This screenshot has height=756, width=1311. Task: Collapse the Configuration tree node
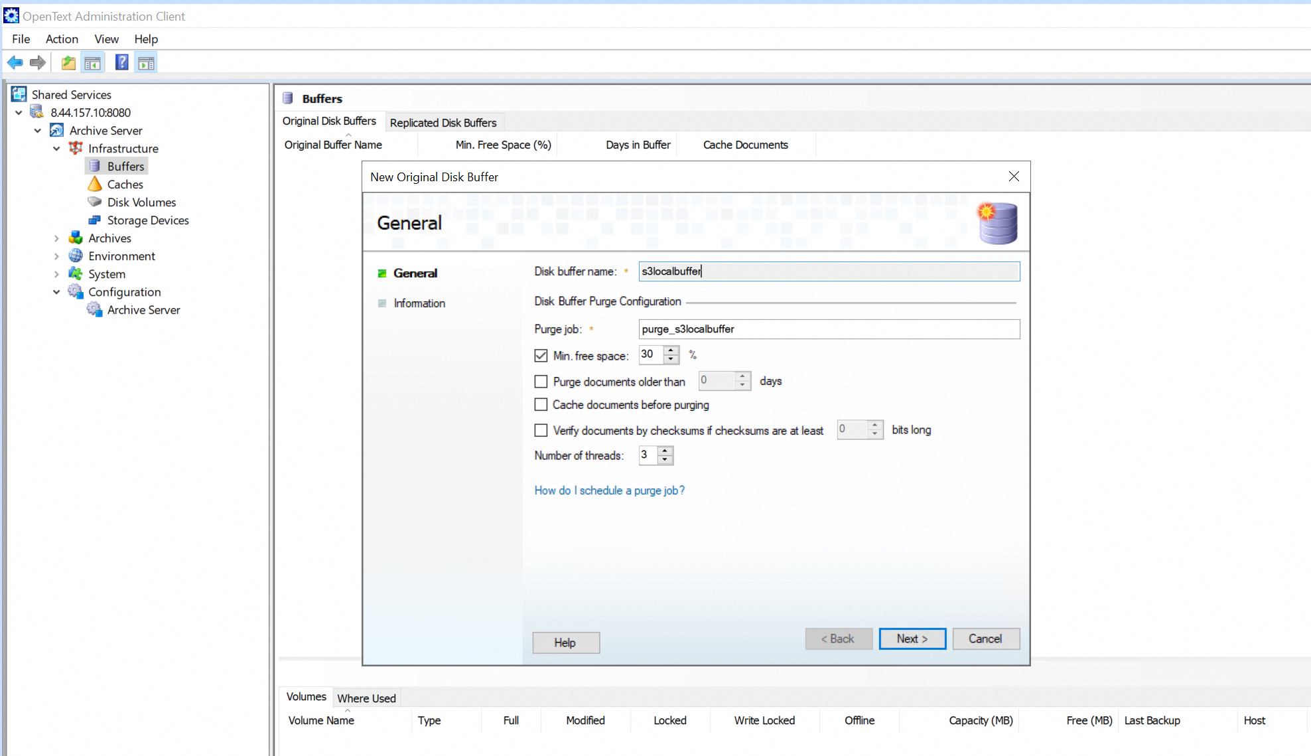tap(56, 292)
